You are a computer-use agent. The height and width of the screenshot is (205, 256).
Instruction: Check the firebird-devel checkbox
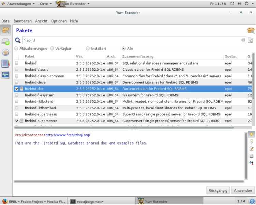point(17,82)
